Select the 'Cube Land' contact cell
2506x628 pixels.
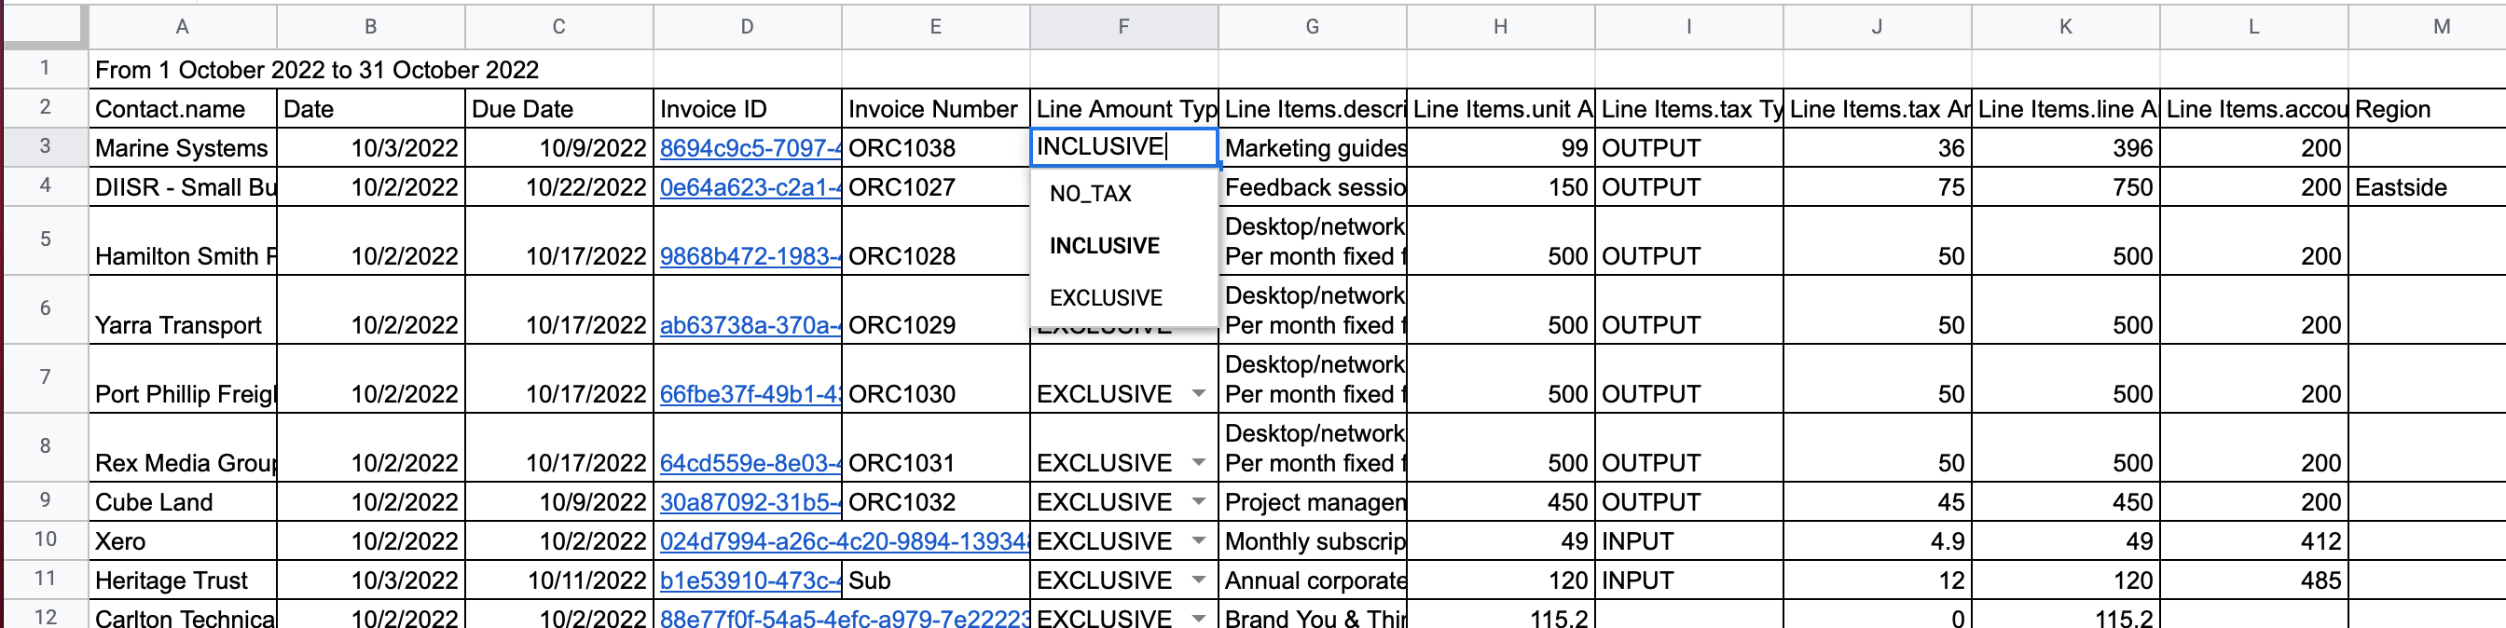[x=182, y=501]
